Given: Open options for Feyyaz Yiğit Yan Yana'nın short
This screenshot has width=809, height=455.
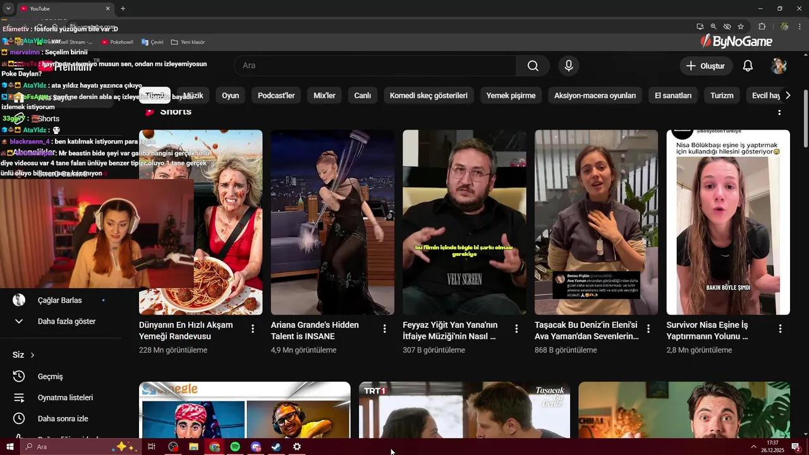Looking at the screenshot, I should [x=516, y=329].
